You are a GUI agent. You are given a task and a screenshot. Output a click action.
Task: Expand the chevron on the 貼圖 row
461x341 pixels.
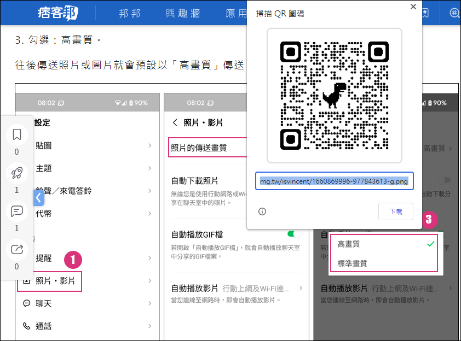tap(149, 145)
